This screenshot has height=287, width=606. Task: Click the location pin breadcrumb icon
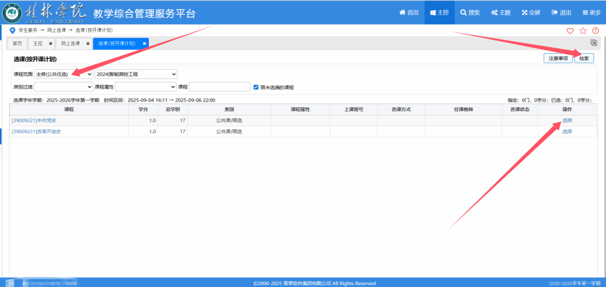tap(12, 31)
